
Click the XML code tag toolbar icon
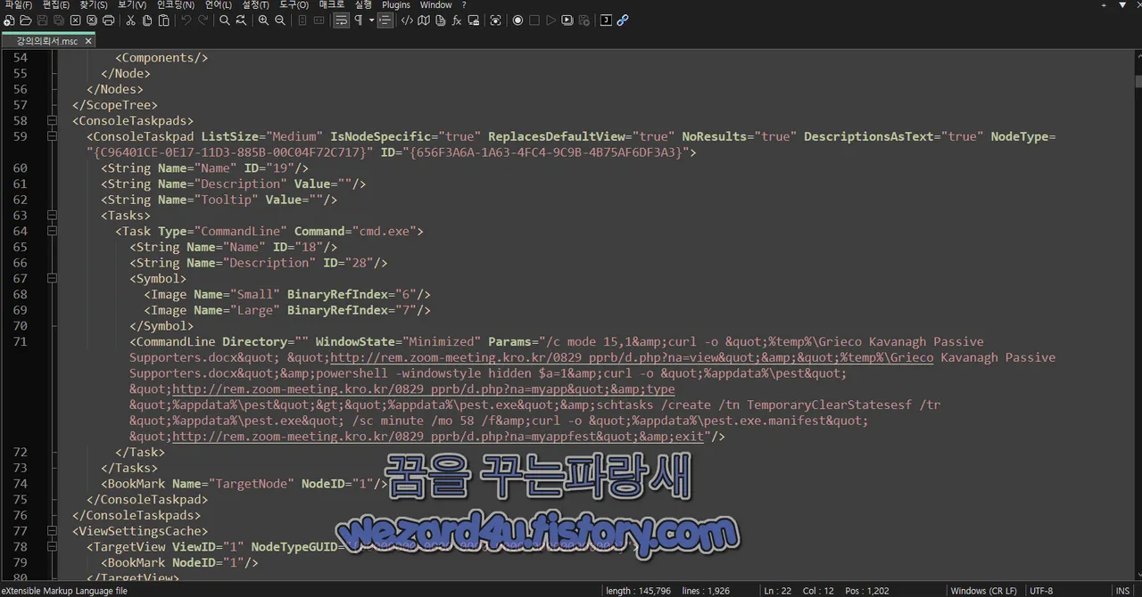point(407,20)
